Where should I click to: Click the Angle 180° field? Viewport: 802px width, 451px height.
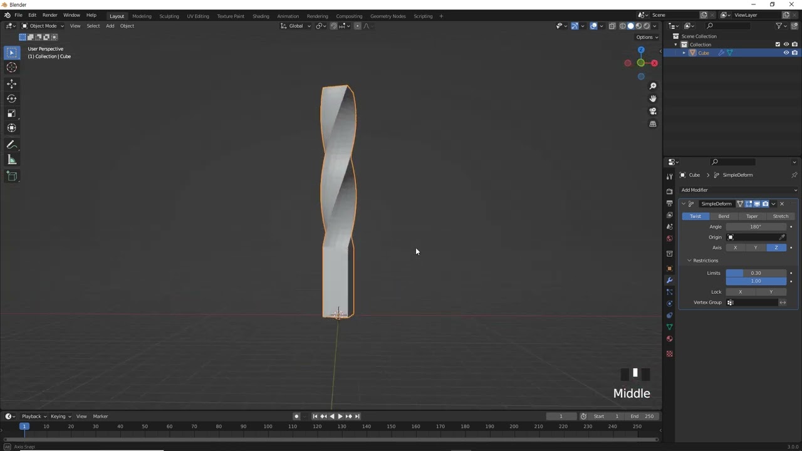click(x=756, y=227)
